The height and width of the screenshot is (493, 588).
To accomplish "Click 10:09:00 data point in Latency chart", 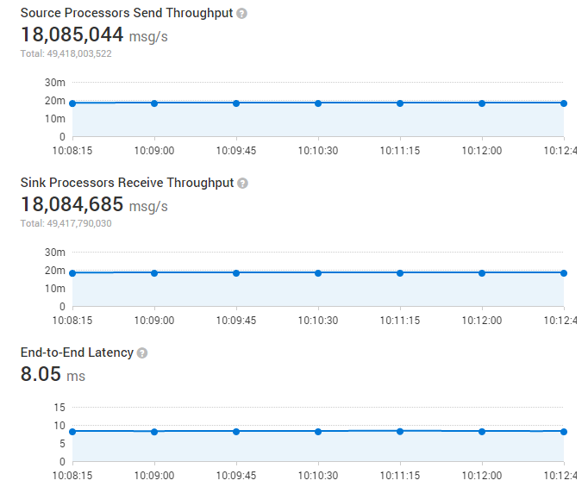I will click(154, 432).
